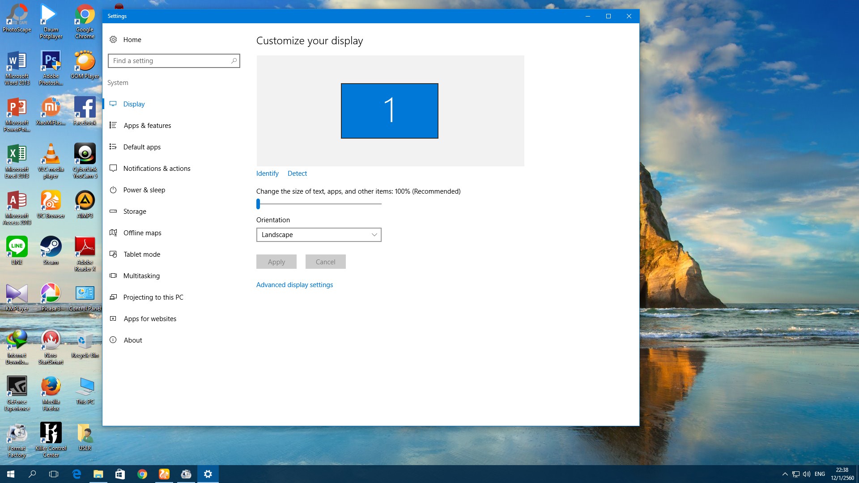
Task: Click the Tablet mode icon
Action: (113, 254)
